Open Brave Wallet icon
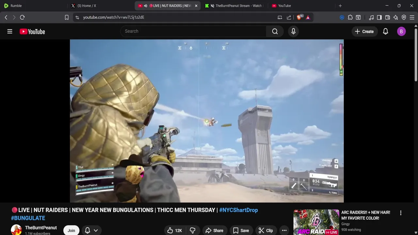Image resolution: width=418 pixels, height=235 pixels. point(388,17)
